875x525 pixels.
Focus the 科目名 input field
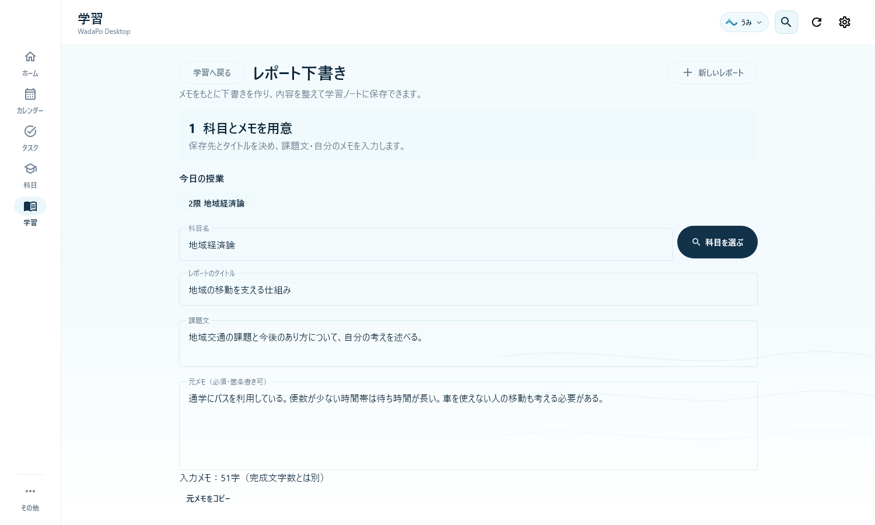tap(426, 244)
